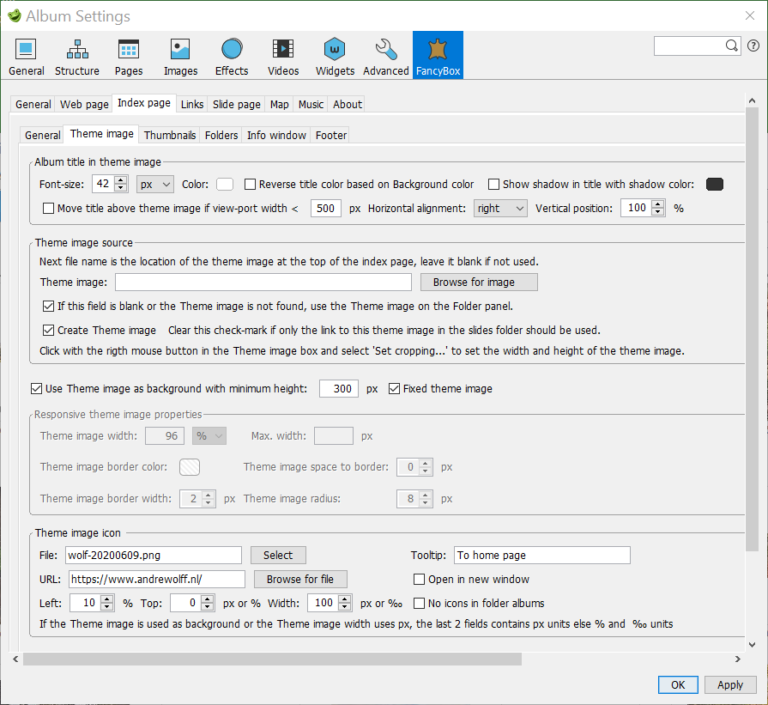Open the Horizontal alignment dropdown

point(500,208)
